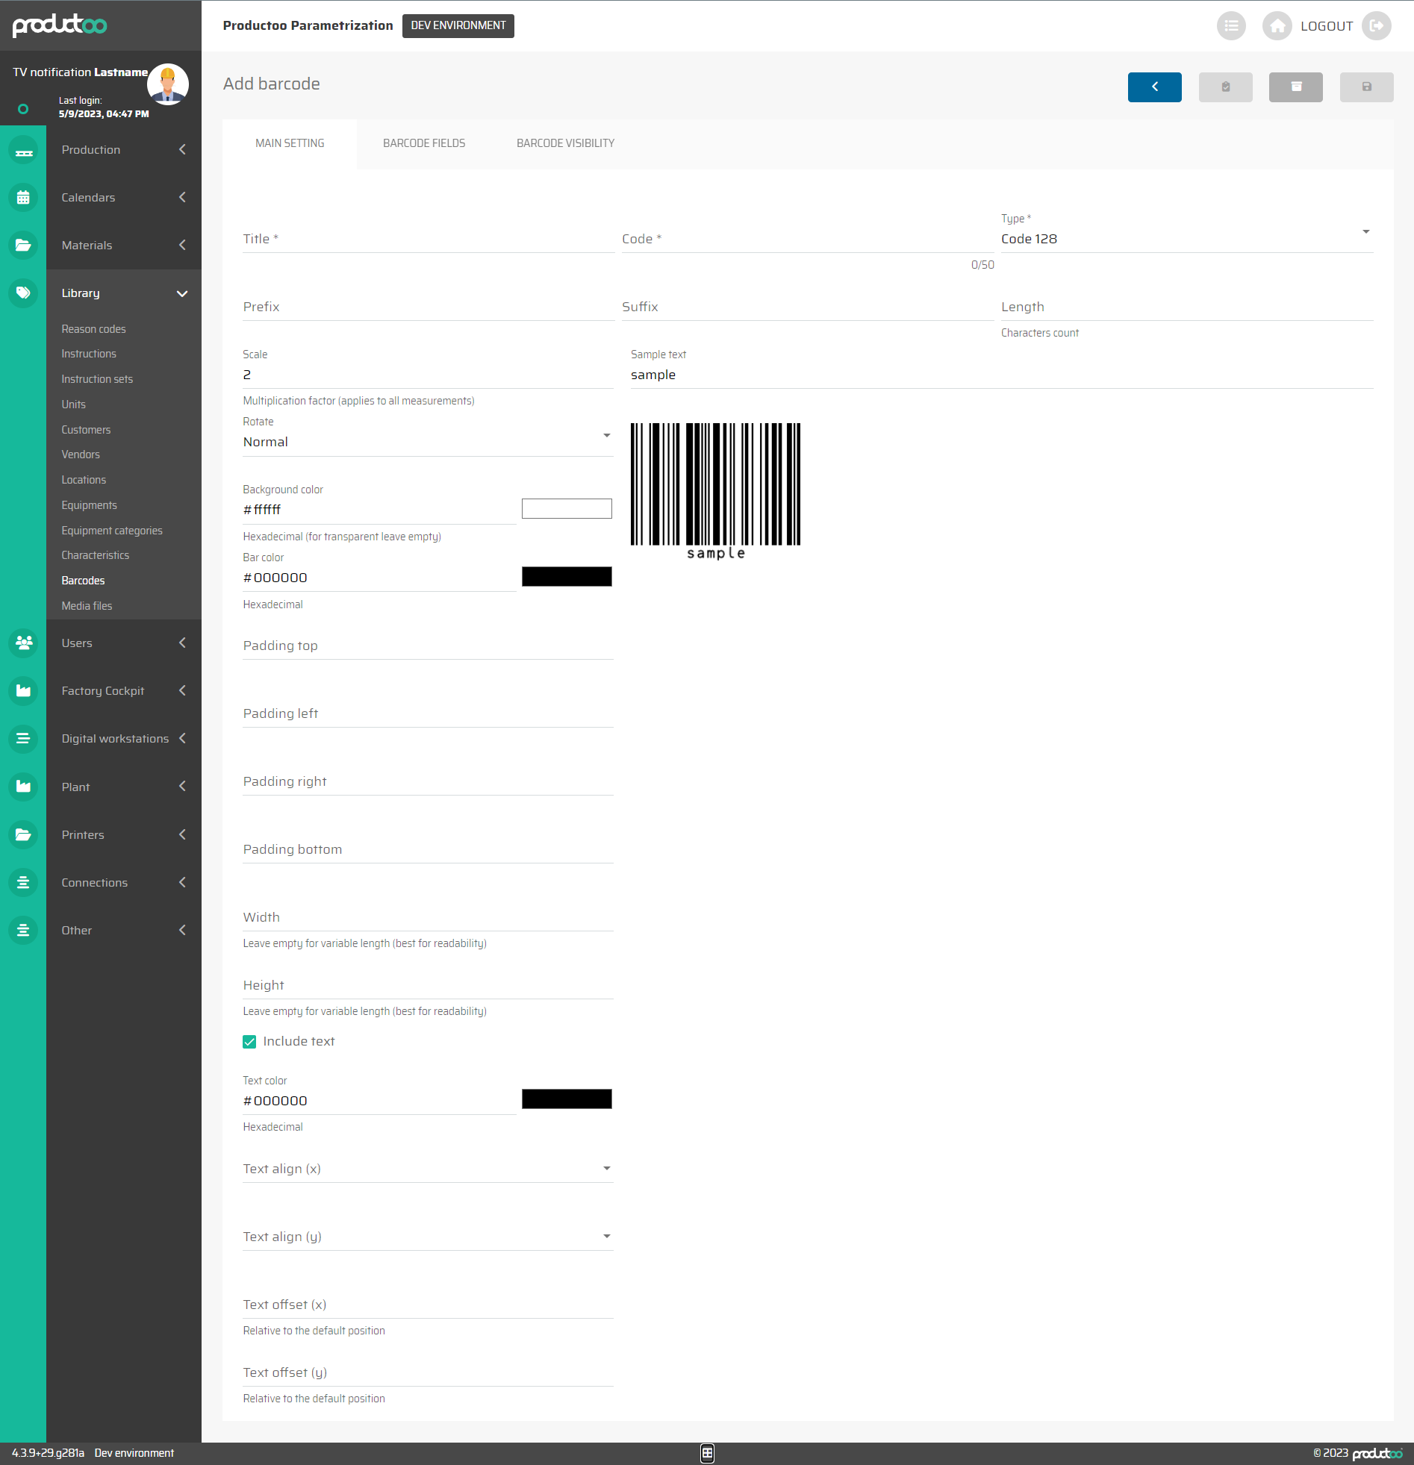Image resolution: width=1414 pixels, height=1465 pixels.
Task: Click the Home icon in the top bar
Action: [x=1277, y=25]
